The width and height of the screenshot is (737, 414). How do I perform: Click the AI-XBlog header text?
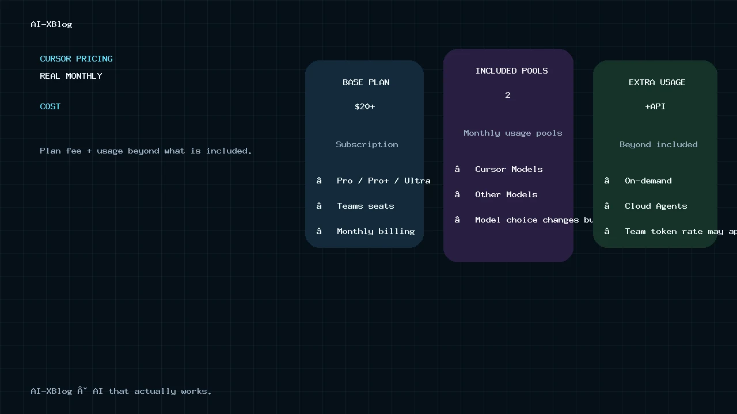[x=51, y=24]
